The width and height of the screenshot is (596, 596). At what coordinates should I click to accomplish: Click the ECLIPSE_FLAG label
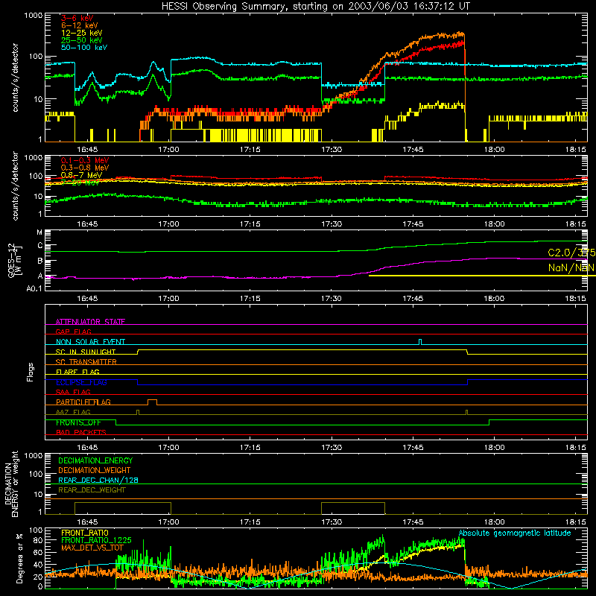click(x=81, y=382)
